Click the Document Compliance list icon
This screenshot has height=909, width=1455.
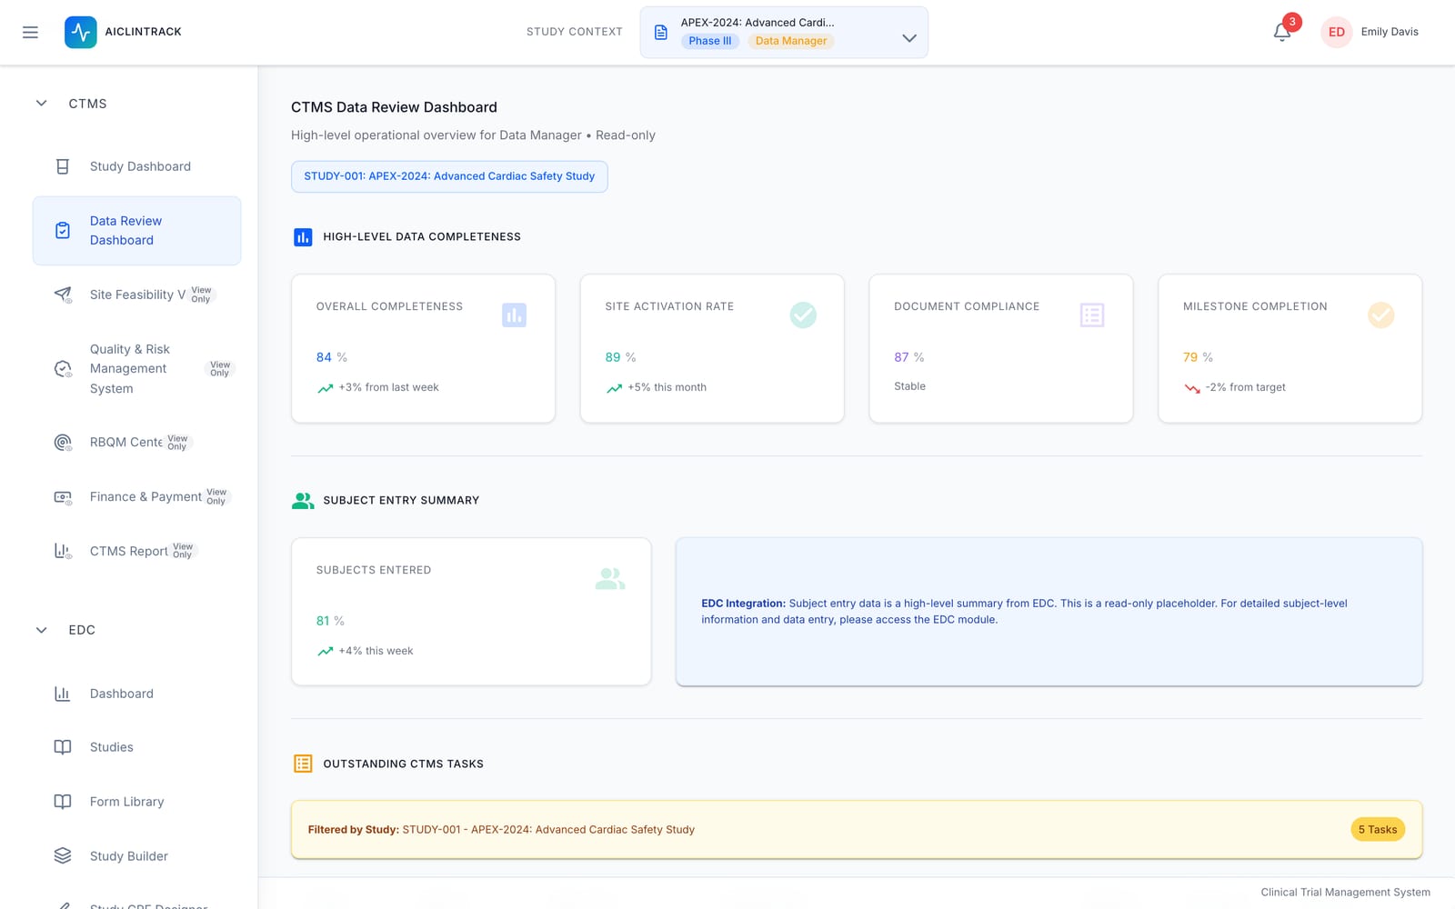(x=1092, y=315)
